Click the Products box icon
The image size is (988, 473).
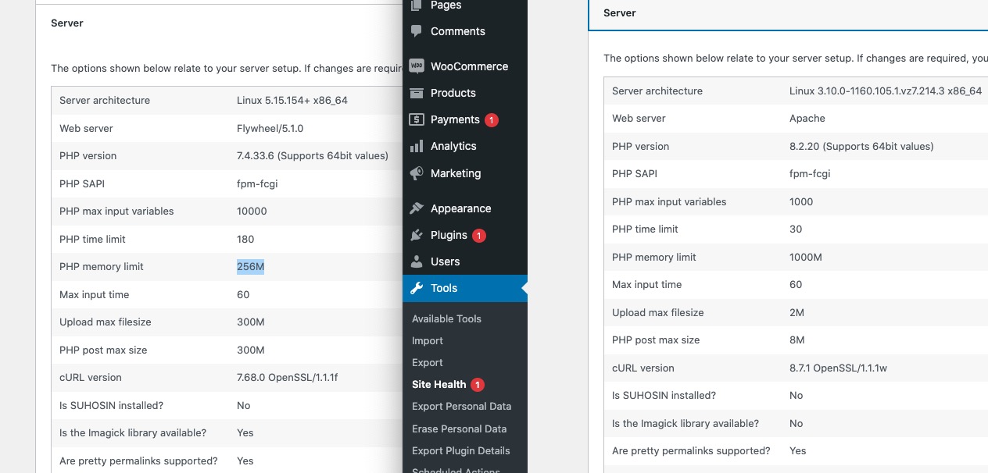[417, 93]
